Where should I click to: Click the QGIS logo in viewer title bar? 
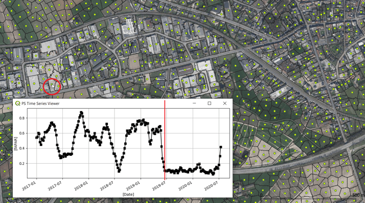17,103
